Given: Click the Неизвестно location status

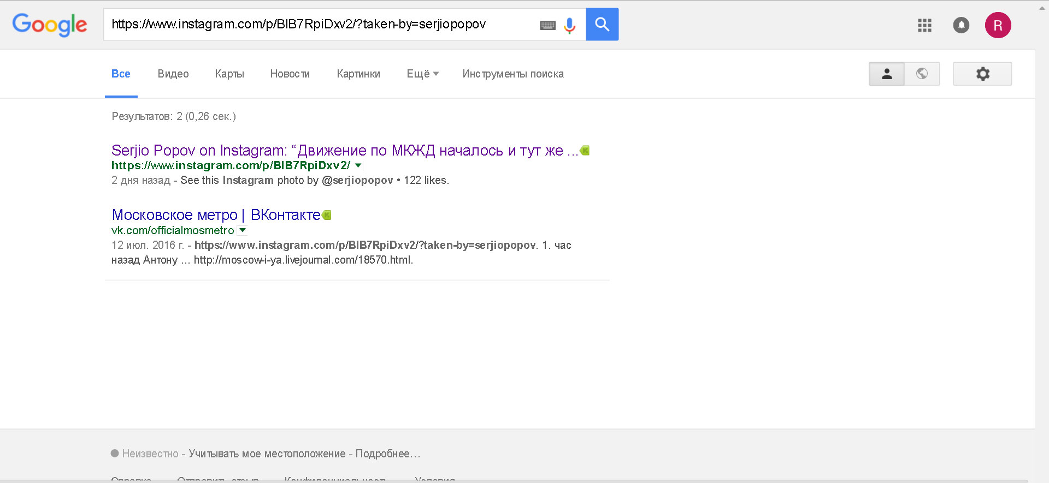Looking at the screenshot, I should pos(150,454).
